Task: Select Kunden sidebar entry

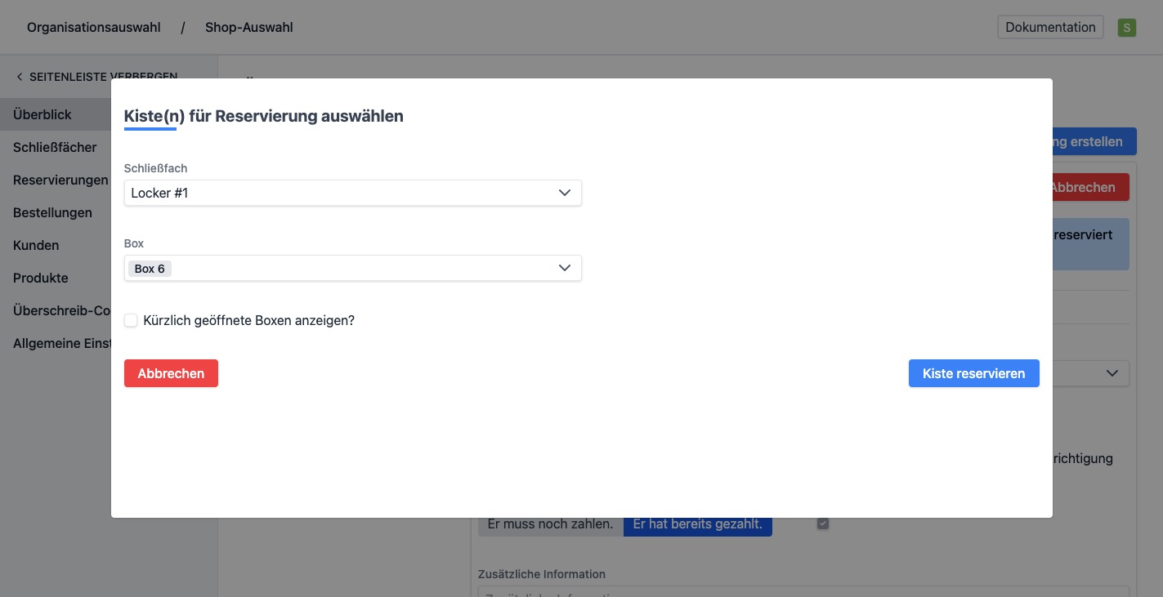Action: [x=36, y=246]
